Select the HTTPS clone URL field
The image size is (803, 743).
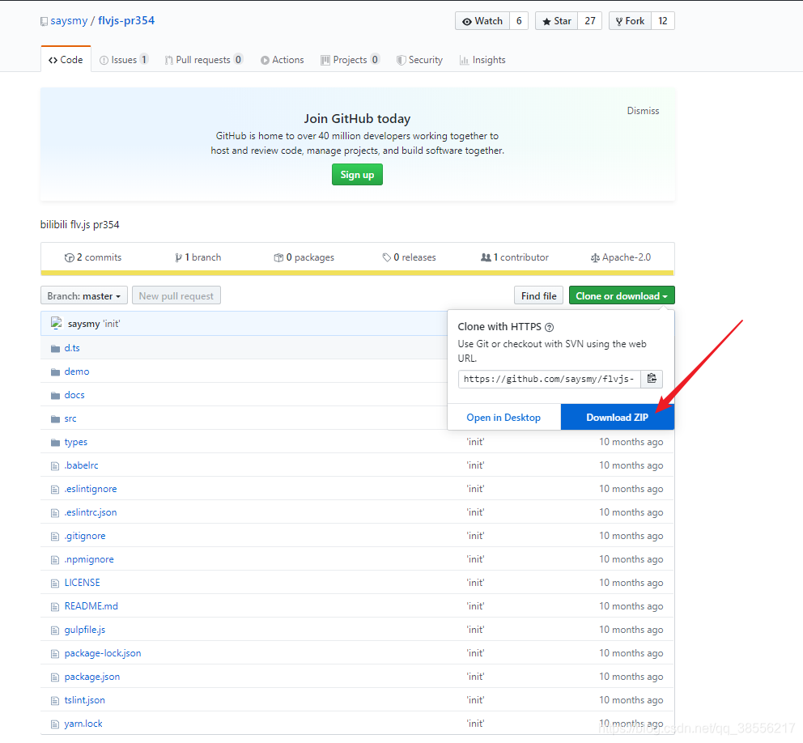pyautogui.click(x=549, y=379)
